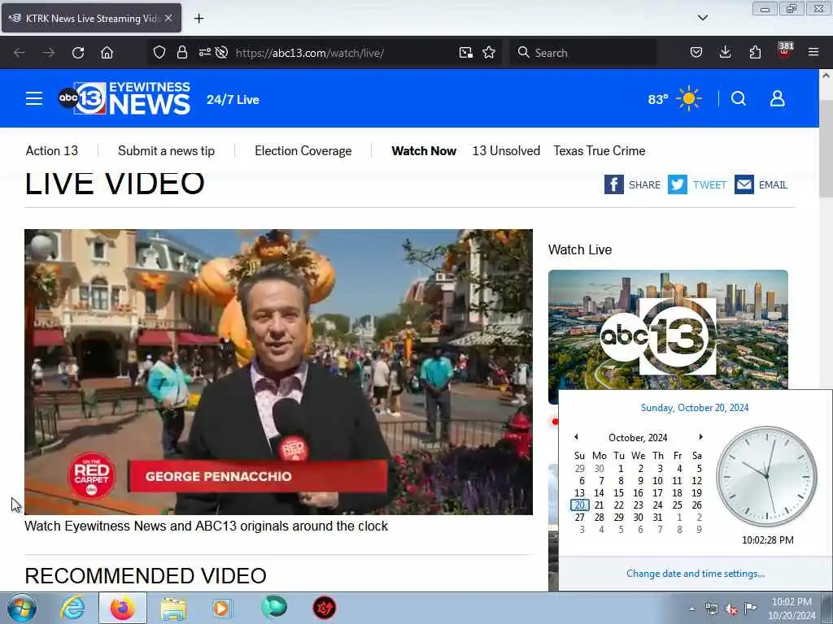The width and height of the screenshot is (833, 624).
Task: Open the Firefox downloads panel
Action: [725, 53]
